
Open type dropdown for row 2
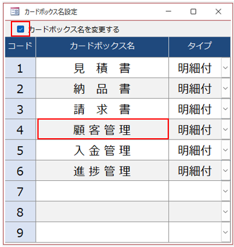tap(226, 88)
